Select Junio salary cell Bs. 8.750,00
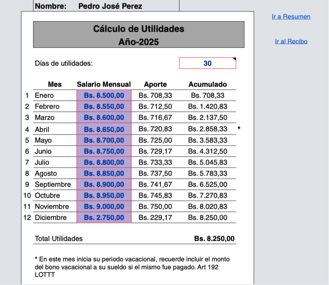This screenshot has height=285, width=329. tap(104, 151)
